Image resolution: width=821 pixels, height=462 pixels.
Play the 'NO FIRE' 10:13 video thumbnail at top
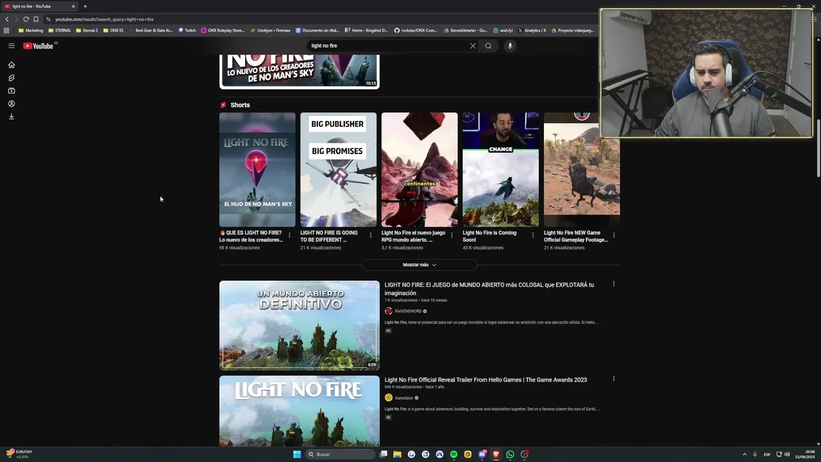300,71
